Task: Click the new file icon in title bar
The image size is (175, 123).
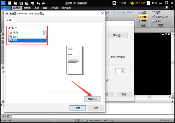Action: [x=9, y=3]
